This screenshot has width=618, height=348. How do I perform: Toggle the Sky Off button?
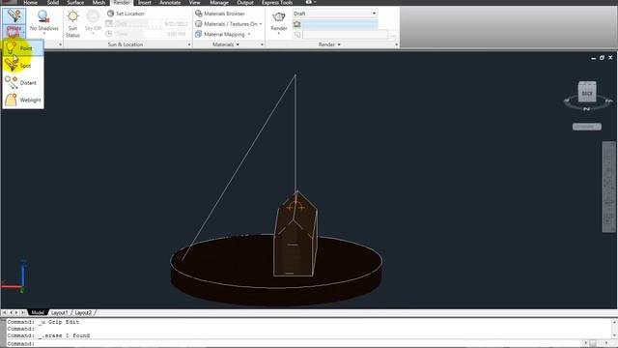(93, 23)
